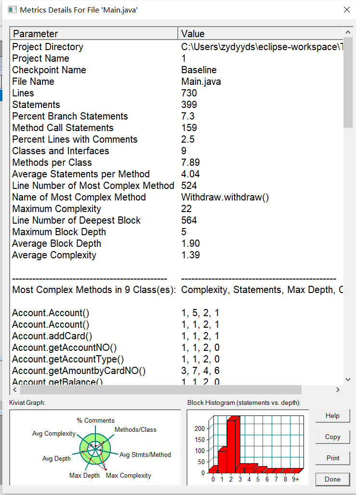Select Percent Lines with Comments row
The image size is (356, 495).
pyautogui.click(x=177, y=139)
